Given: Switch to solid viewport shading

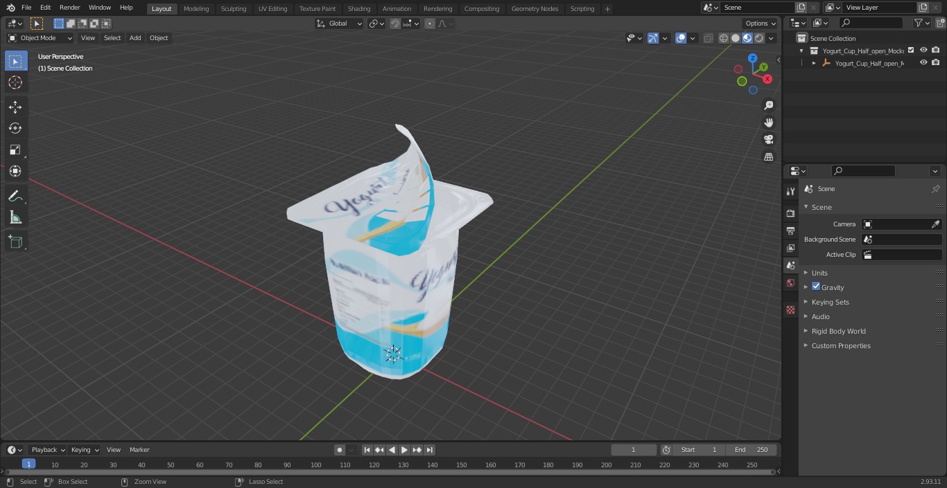Looking at the screenshot, I should coord(736,38).
